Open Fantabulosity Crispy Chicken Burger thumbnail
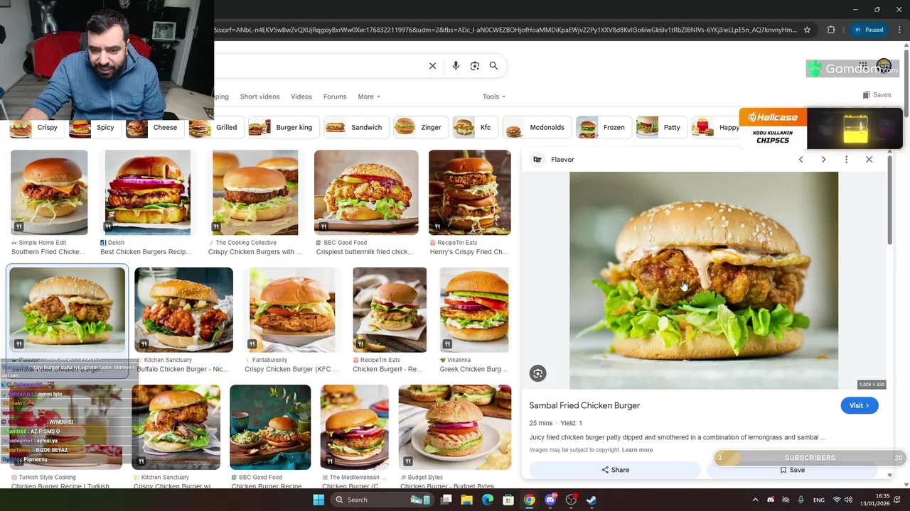This screenshot has width=910, height=511. click(x=292, y=309)
